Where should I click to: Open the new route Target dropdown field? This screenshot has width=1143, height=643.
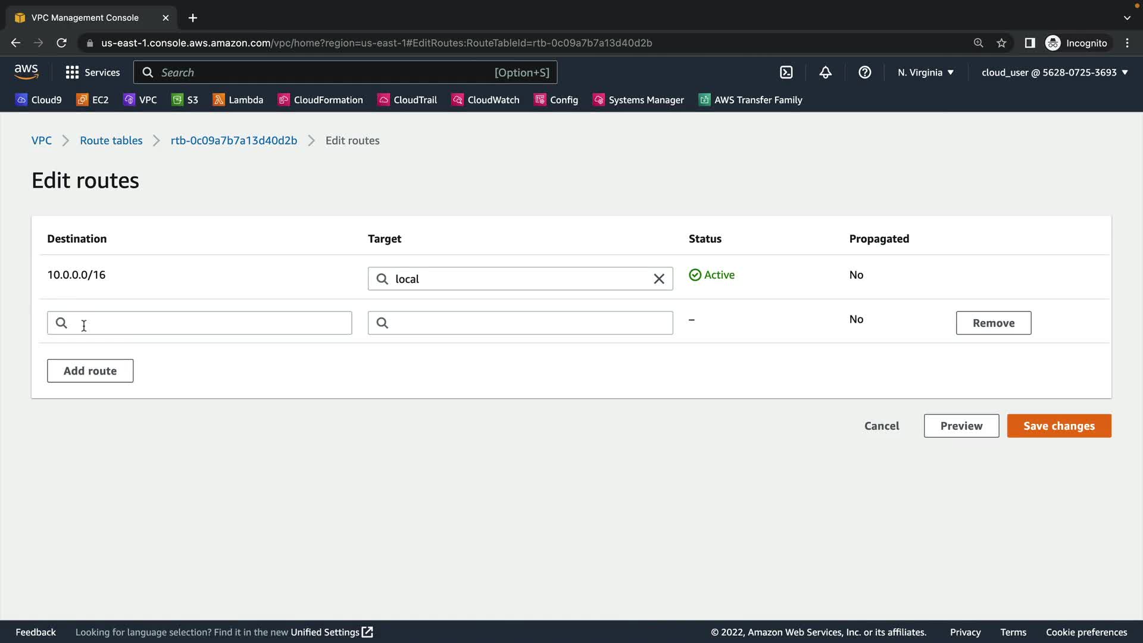coord(520,323)
